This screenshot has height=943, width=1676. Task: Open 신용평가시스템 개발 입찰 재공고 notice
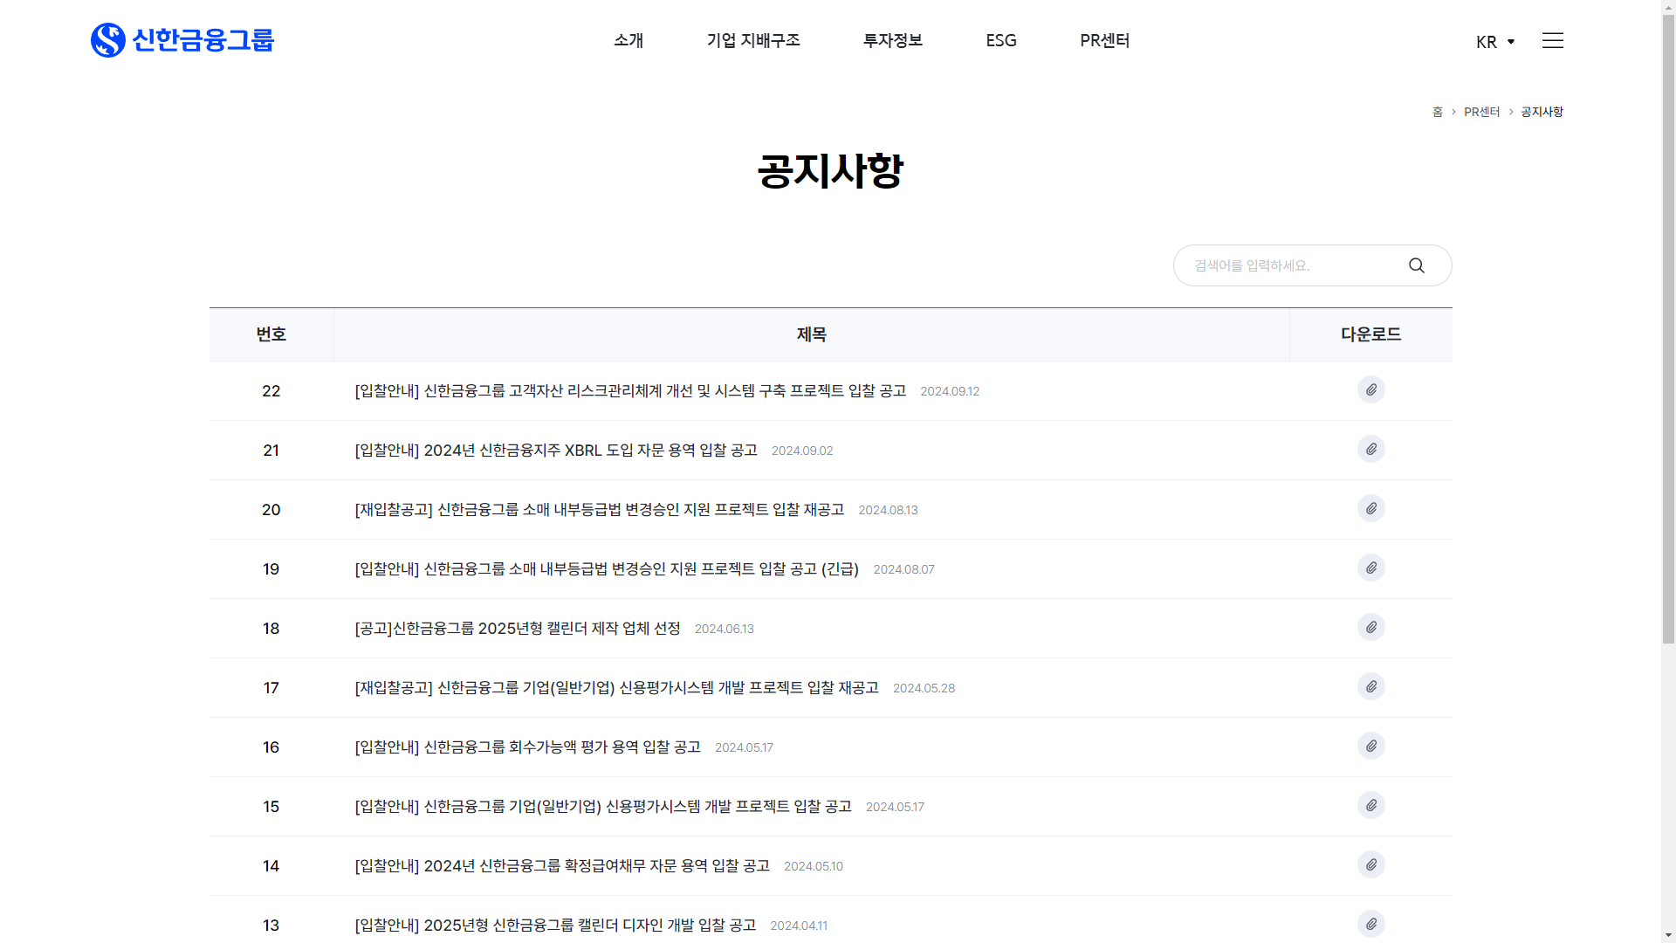coord(616,688)
